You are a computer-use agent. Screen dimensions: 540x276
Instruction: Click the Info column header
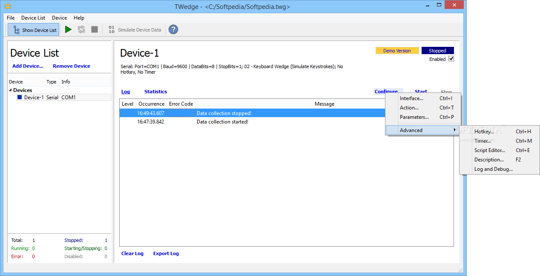pos(85,82)
